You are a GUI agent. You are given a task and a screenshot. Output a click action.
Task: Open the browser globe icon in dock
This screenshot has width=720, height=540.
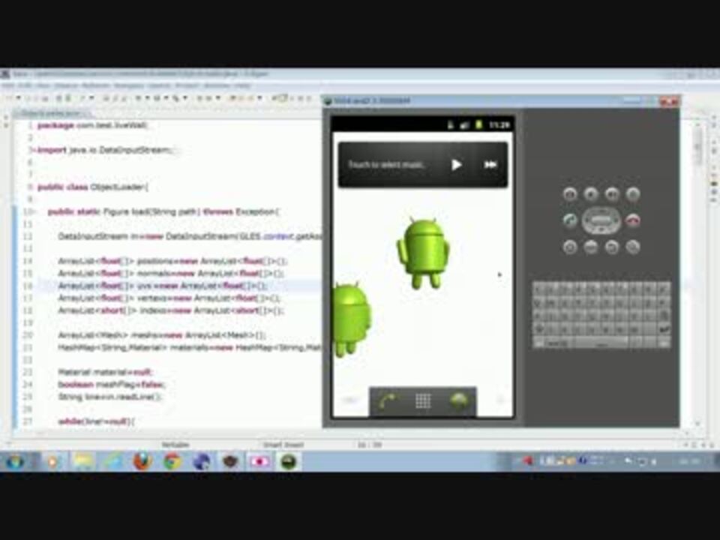tap(459, 400)
